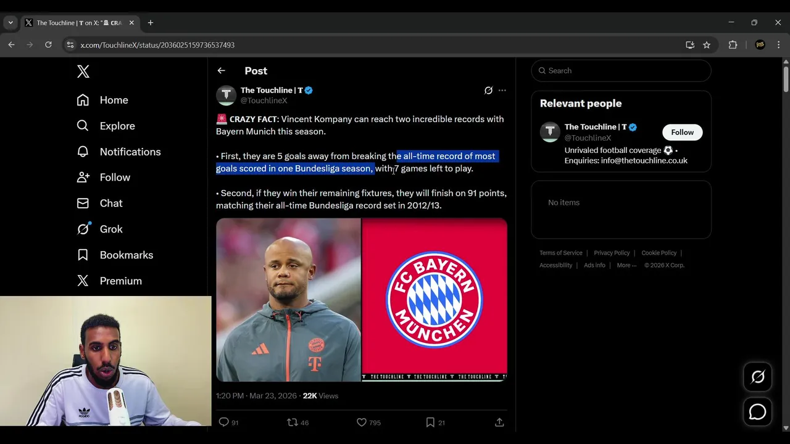This screenshot has width=790, height=444.
Task: Click the Explore magnifier icon
Action: [x=83, y=126]
